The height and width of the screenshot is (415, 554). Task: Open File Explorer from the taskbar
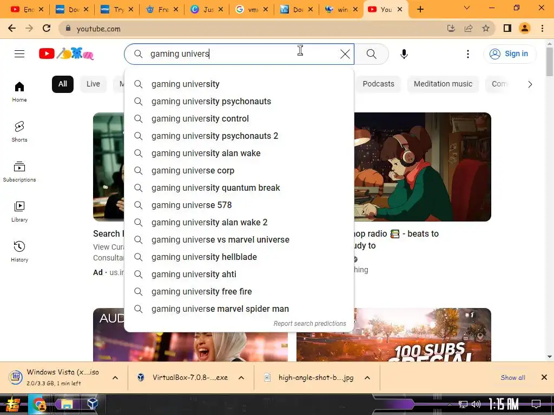[x=66, y=404]
